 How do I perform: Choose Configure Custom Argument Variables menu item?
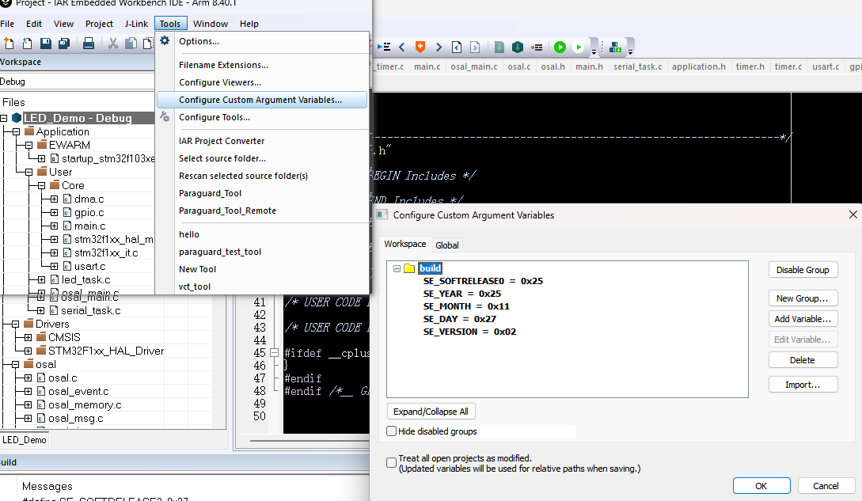coord(262,100)
